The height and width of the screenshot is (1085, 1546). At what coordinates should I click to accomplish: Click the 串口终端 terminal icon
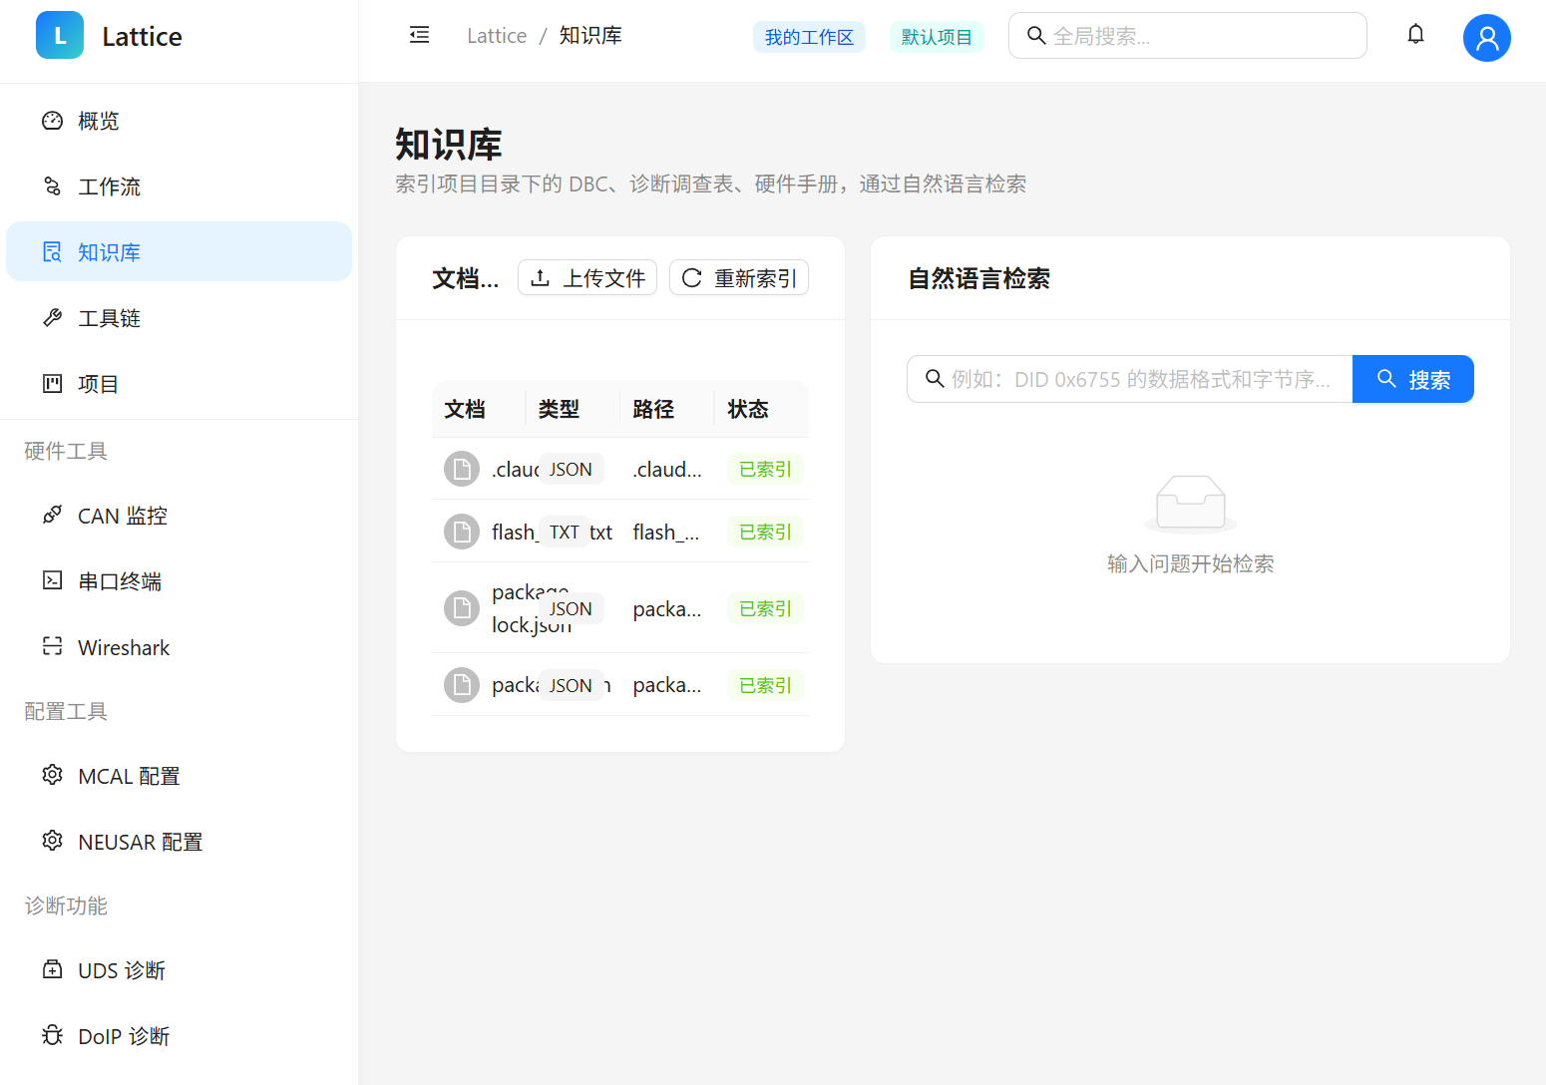[53, 581]
